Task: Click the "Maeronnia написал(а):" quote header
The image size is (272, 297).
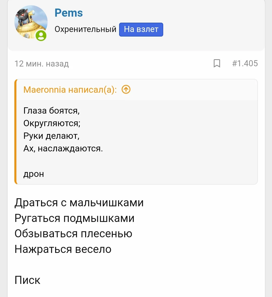Action: 70,90
